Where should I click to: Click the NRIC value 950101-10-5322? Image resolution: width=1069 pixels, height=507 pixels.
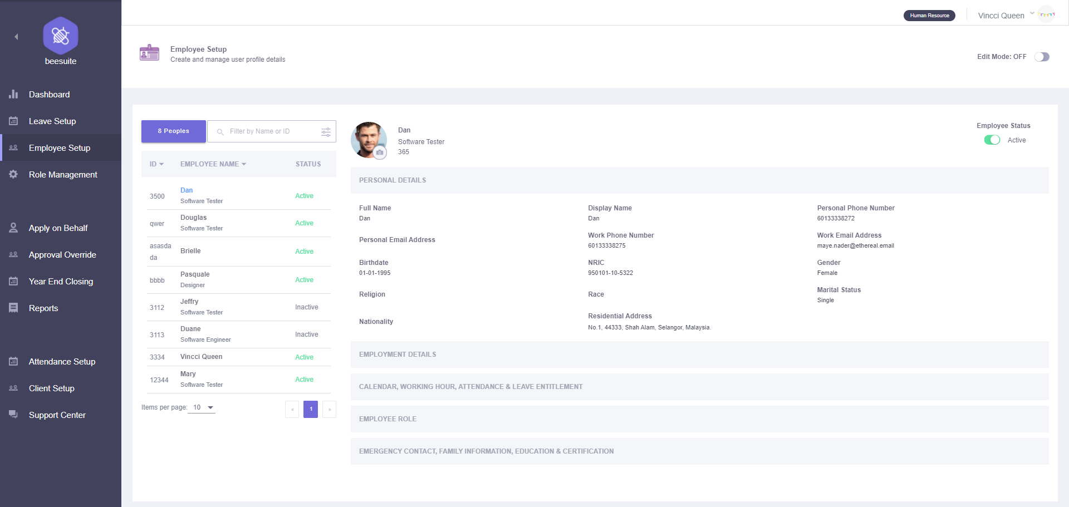[610, 273]
